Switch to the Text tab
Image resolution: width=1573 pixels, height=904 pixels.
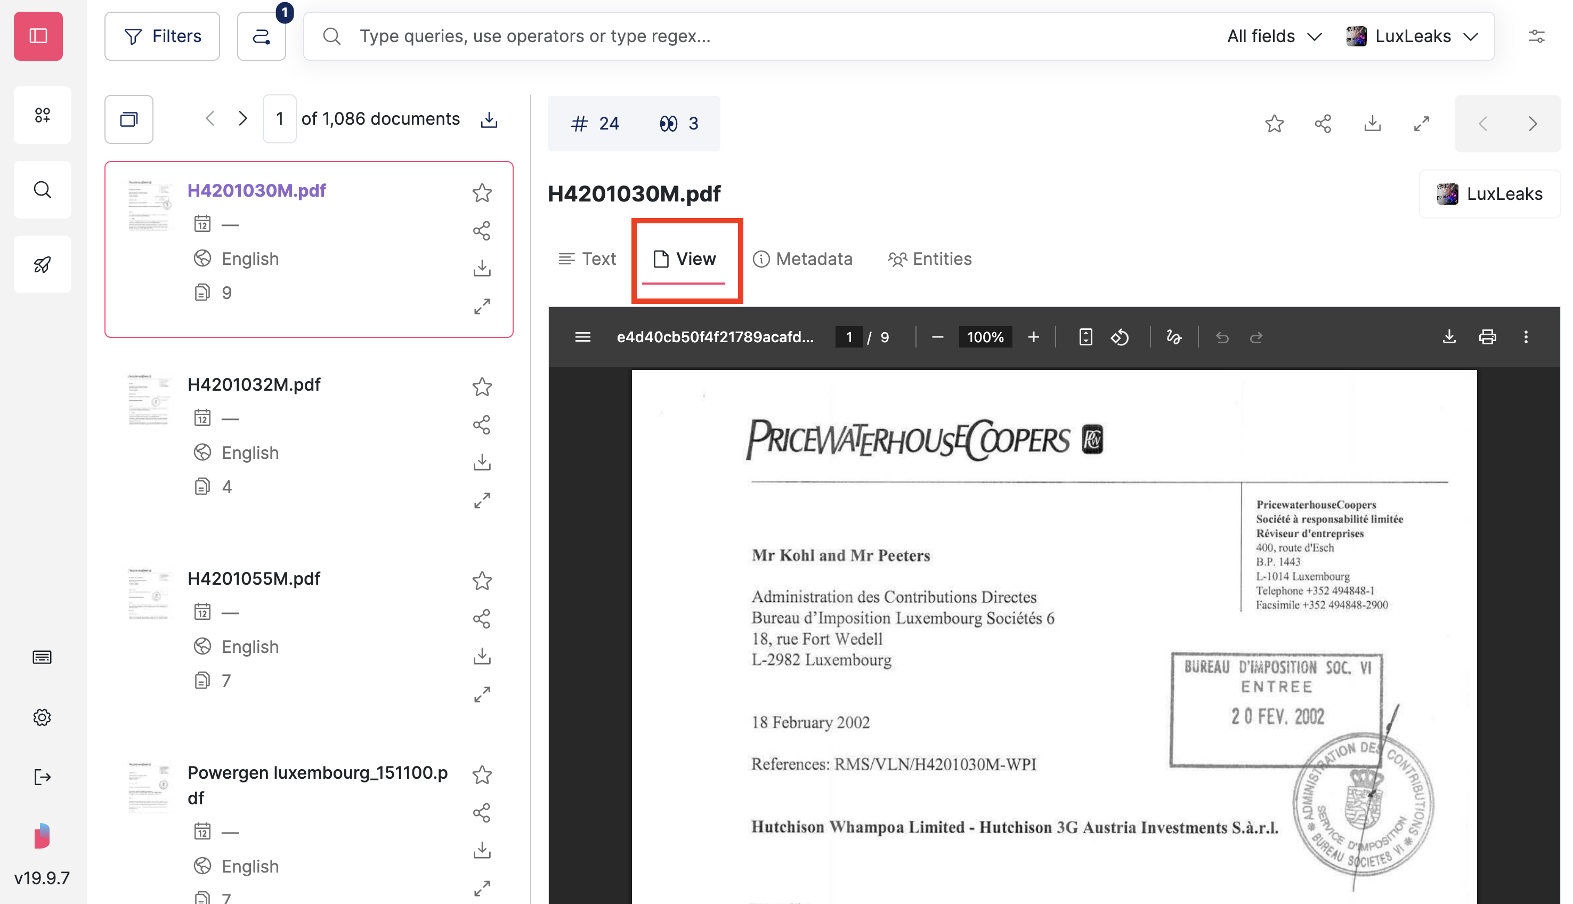(587, 259)
